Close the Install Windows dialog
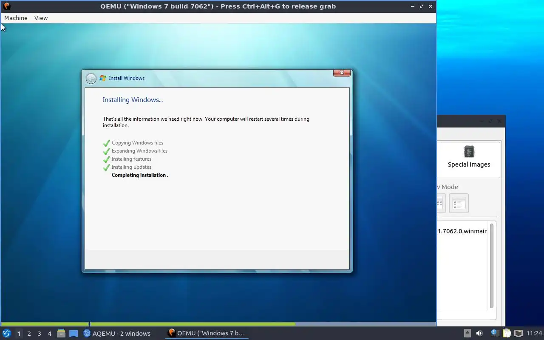This screenshot has width=544, height=340. pos(342,73)
